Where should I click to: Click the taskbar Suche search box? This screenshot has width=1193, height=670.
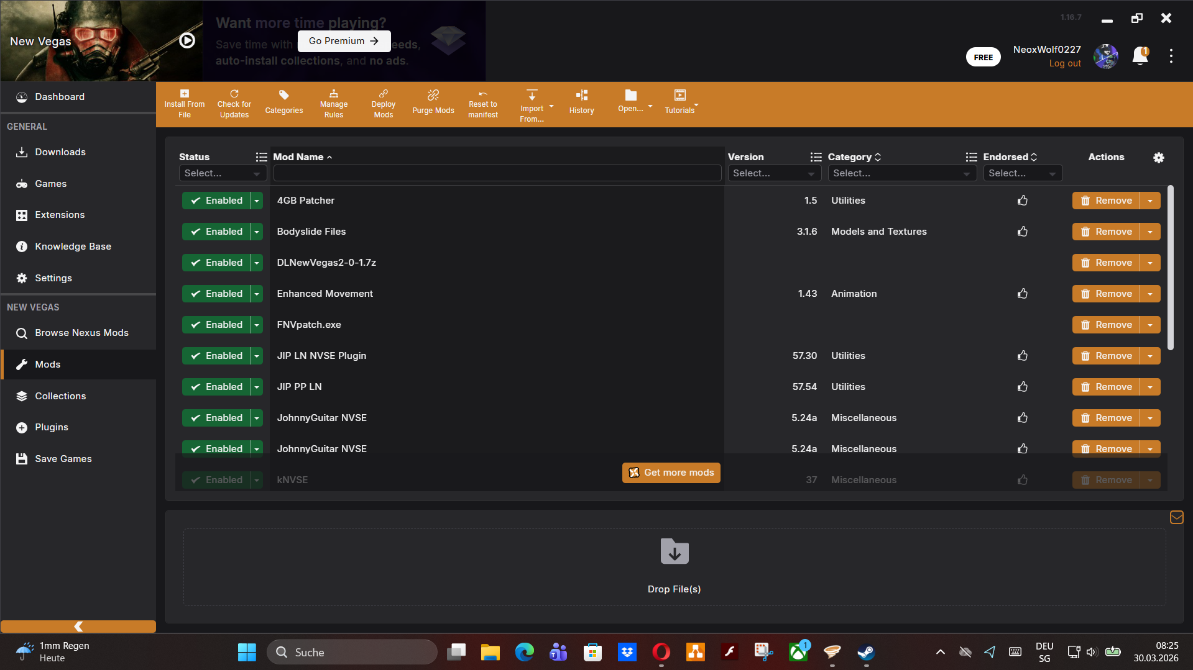pos(352,652)
